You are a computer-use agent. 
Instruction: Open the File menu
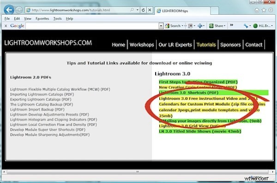coord(7,18)
